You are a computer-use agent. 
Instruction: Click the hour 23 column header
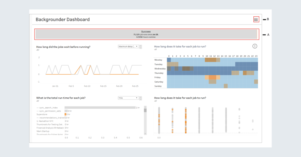pyautogui.click(x=256, y=56)
